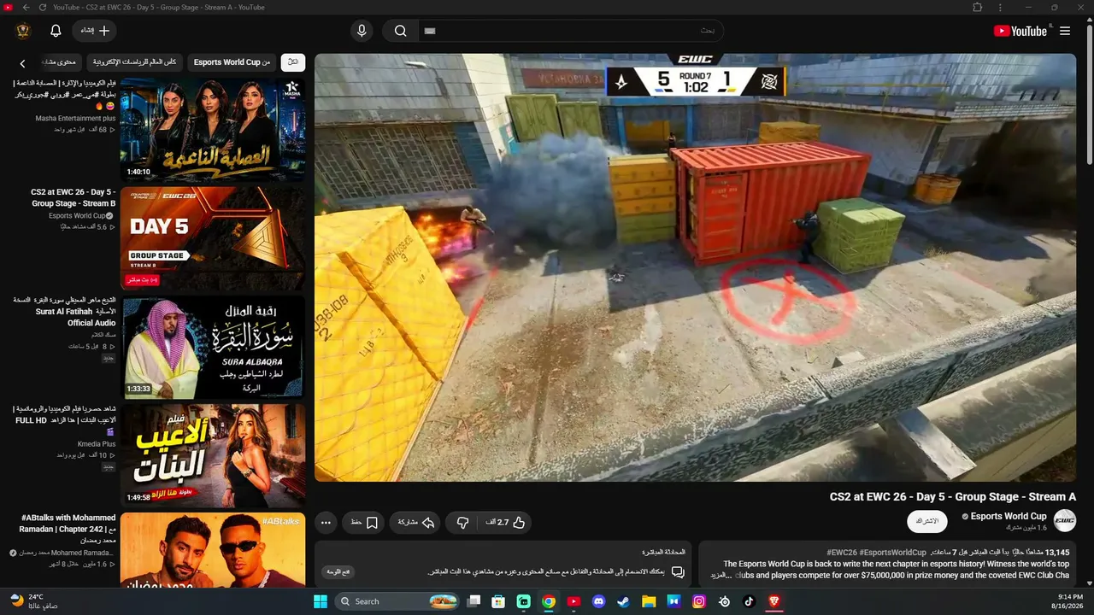Viewport: 1094px width, 615px height.
Task: Open the keyboard icon in search box
Action: [x=430, y=31]
